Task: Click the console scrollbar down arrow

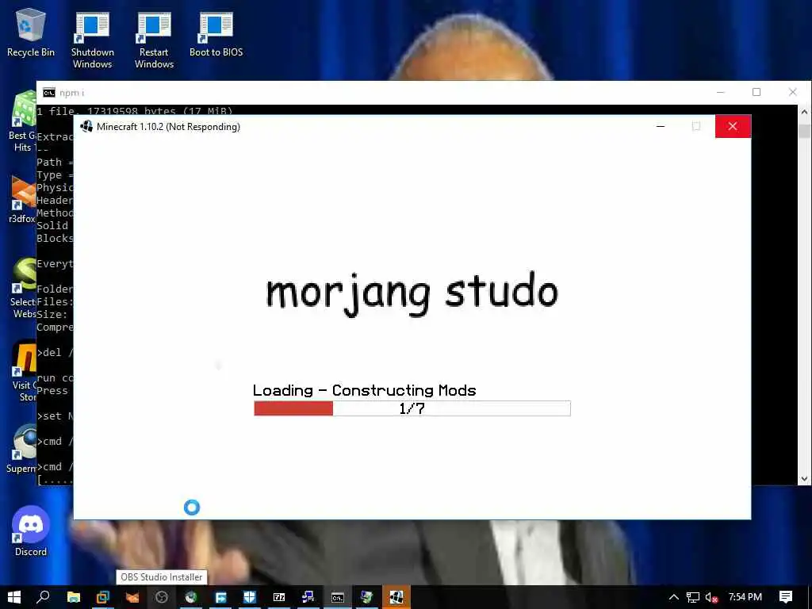Action: coord(804,479)
